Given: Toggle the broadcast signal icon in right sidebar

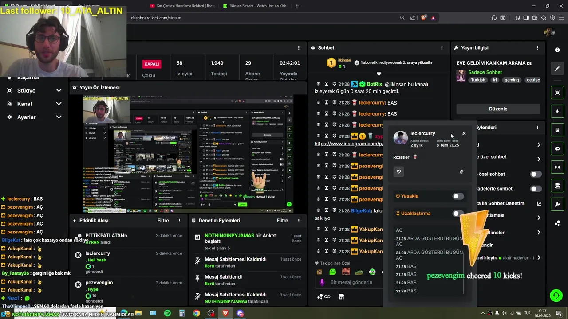Looking at the screenshot, I should pos(557,167).
